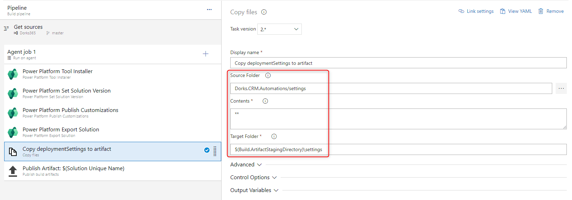This screenshot has width=572, height=200.
Task: Click the Link settings link
Action: pos(476,11)
